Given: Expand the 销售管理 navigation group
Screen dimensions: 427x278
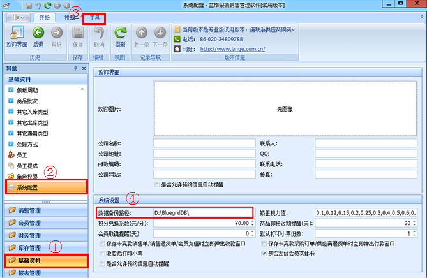Looking at the screenshot, I should click(x=45, y=211).
